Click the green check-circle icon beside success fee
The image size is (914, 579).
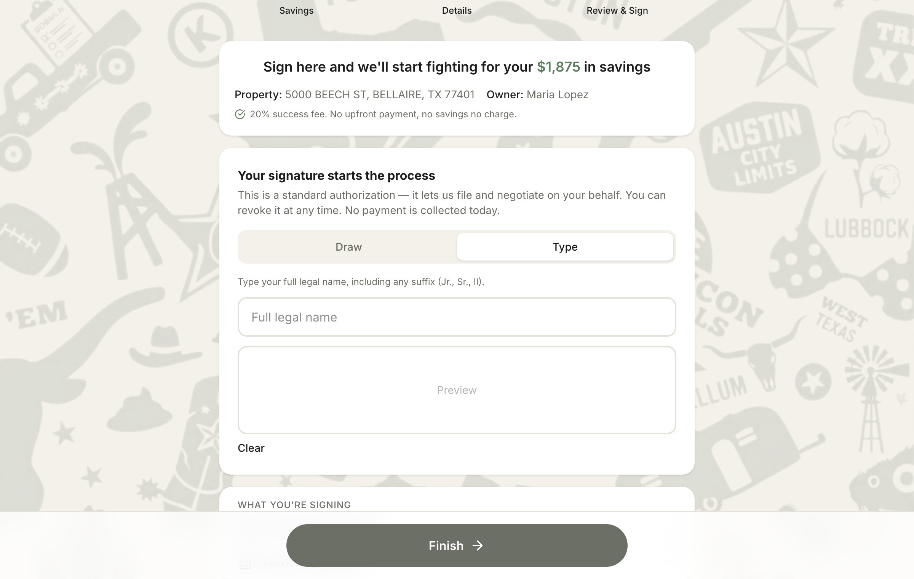point(240,114)
